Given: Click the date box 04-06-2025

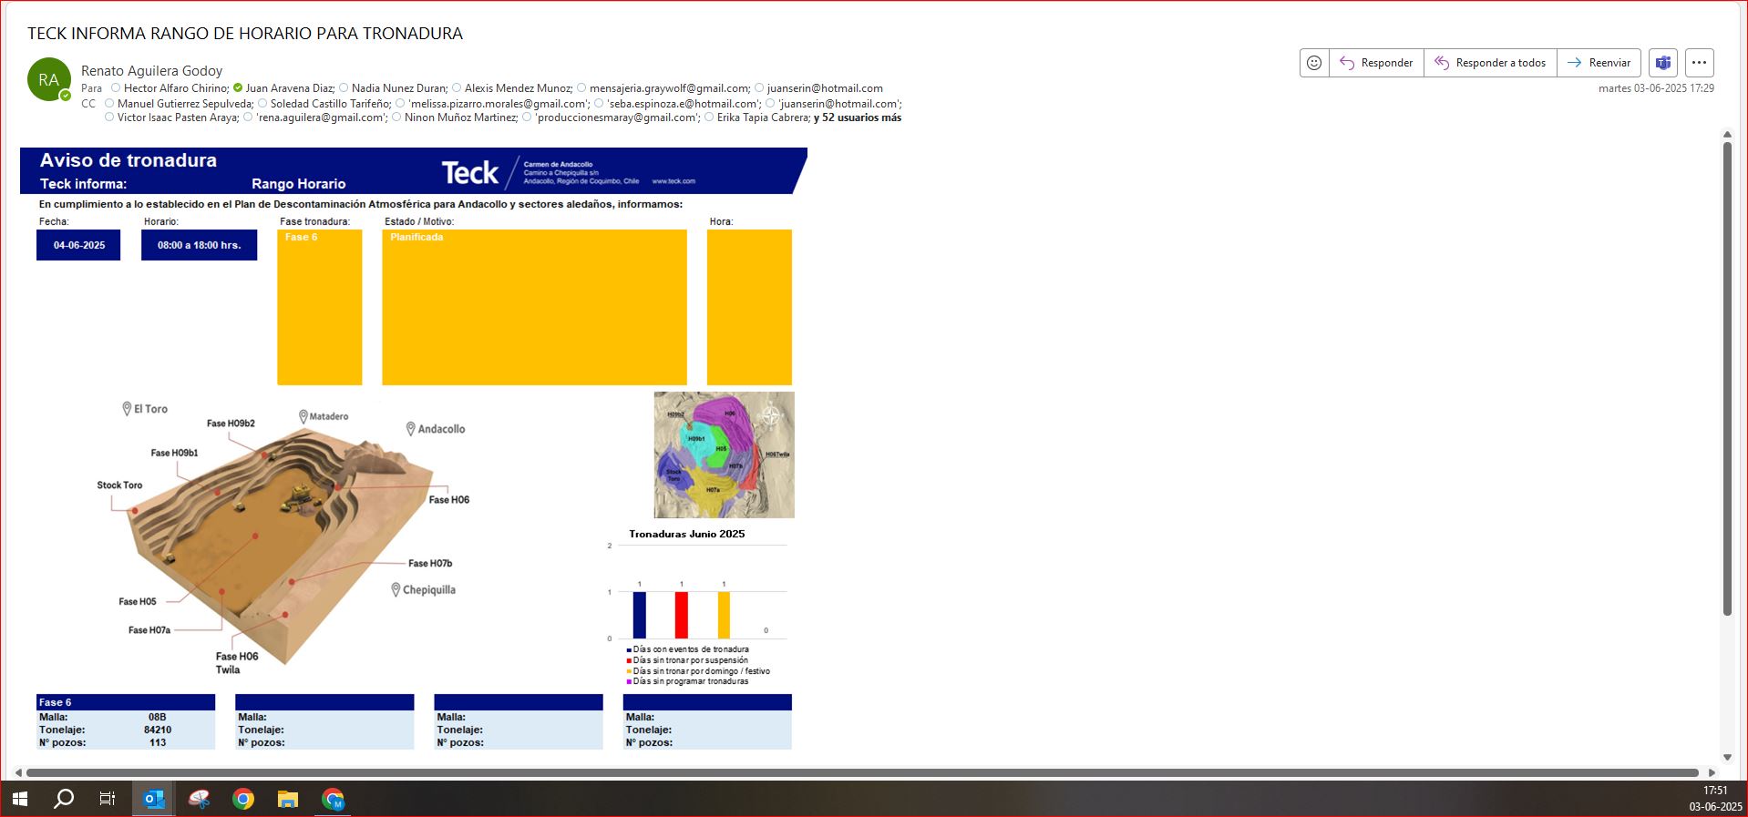Looking at the screenshot, I should pos(78,245).
